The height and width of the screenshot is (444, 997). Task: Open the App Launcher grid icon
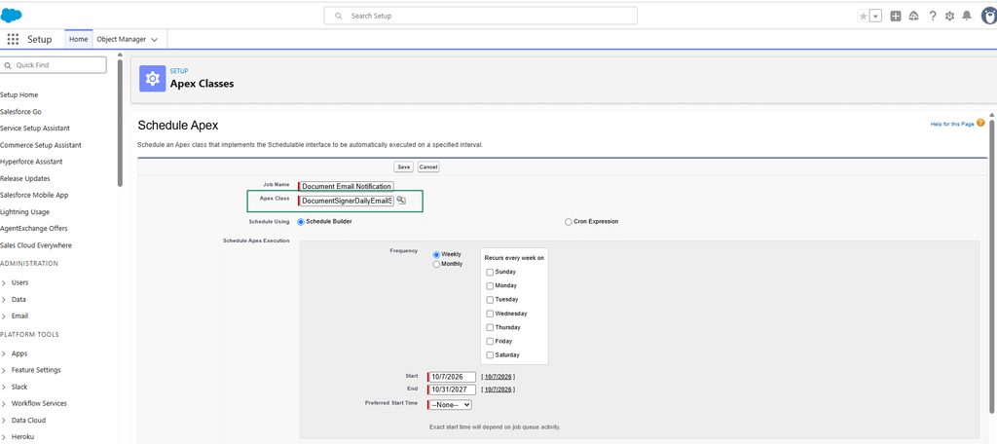coord(14,40)
